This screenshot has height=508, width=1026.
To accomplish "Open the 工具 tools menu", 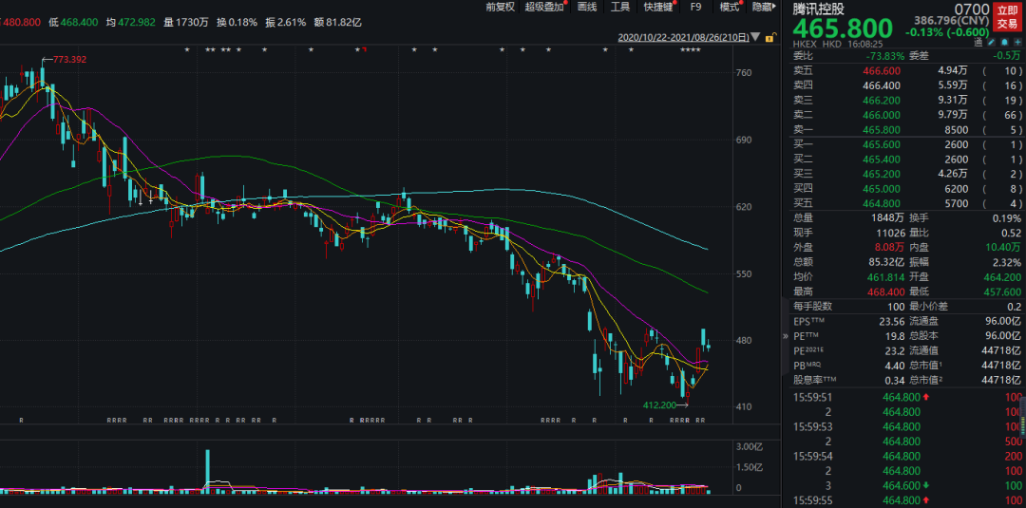I will pyautogui.click(x=619, y=7).
